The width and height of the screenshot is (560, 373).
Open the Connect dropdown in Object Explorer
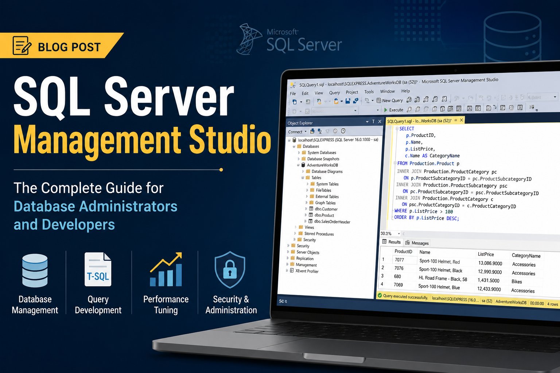[297, 132]
